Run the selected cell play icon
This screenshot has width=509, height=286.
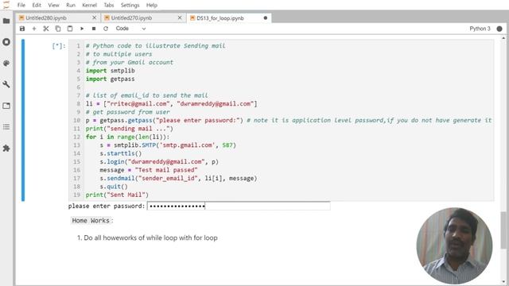click(x=82, y=29)
